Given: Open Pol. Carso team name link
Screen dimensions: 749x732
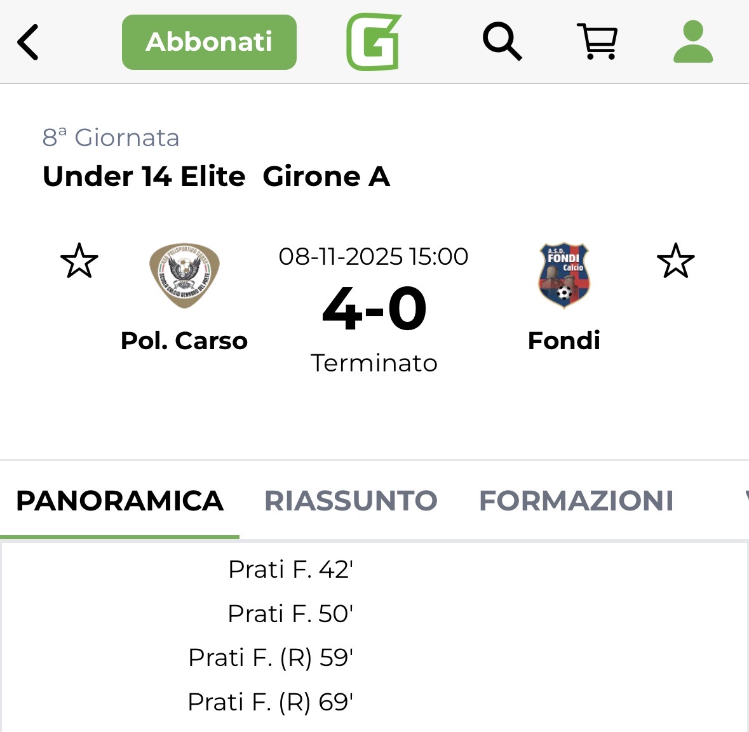Looking at the screenshot, I should [184, 341].
